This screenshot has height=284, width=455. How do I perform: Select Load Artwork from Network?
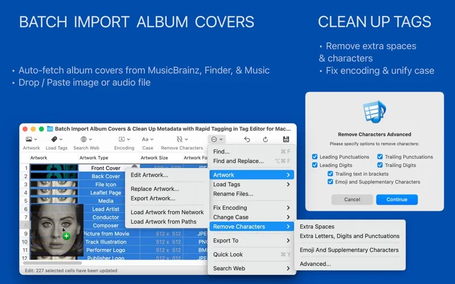[x=167, y=212]
